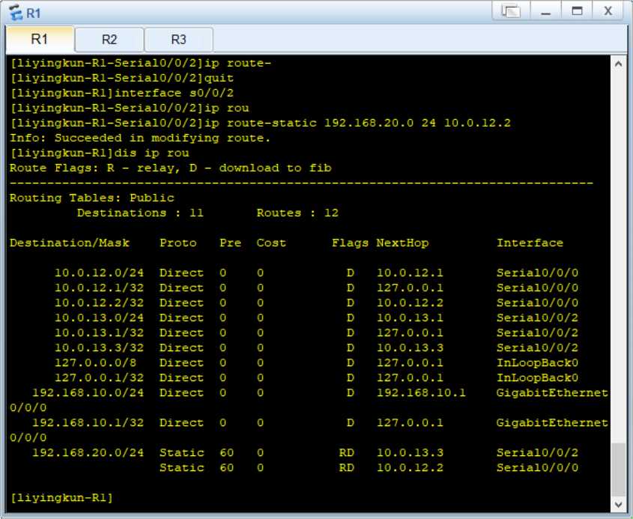Click destination 127.0.0.0/8
The image size is (633, 519).
[95, 362]
